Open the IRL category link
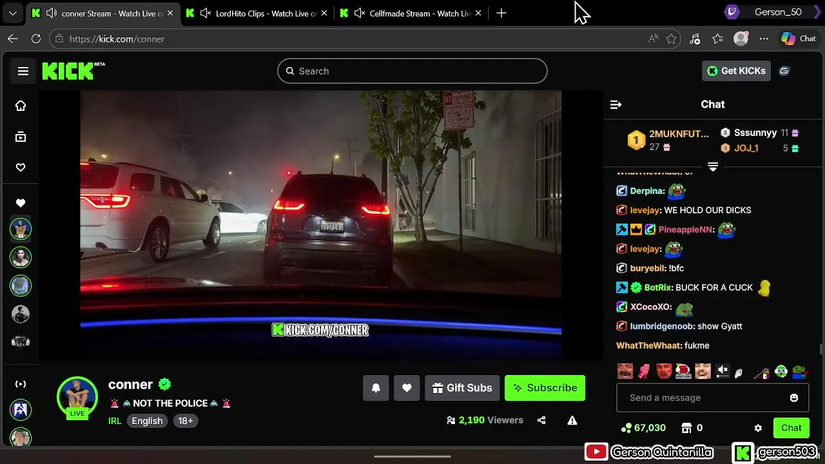The width and height of the screenshot is (825, 464). click(x=115, y=421)
